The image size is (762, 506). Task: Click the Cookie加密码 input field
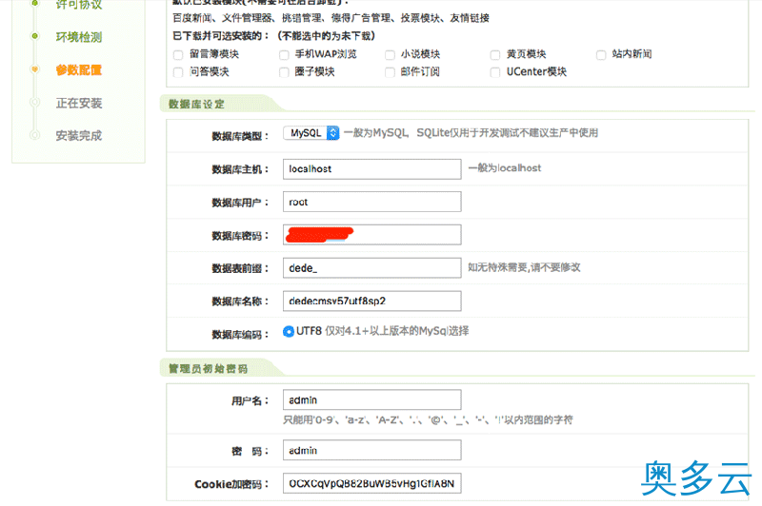(372, 483)
